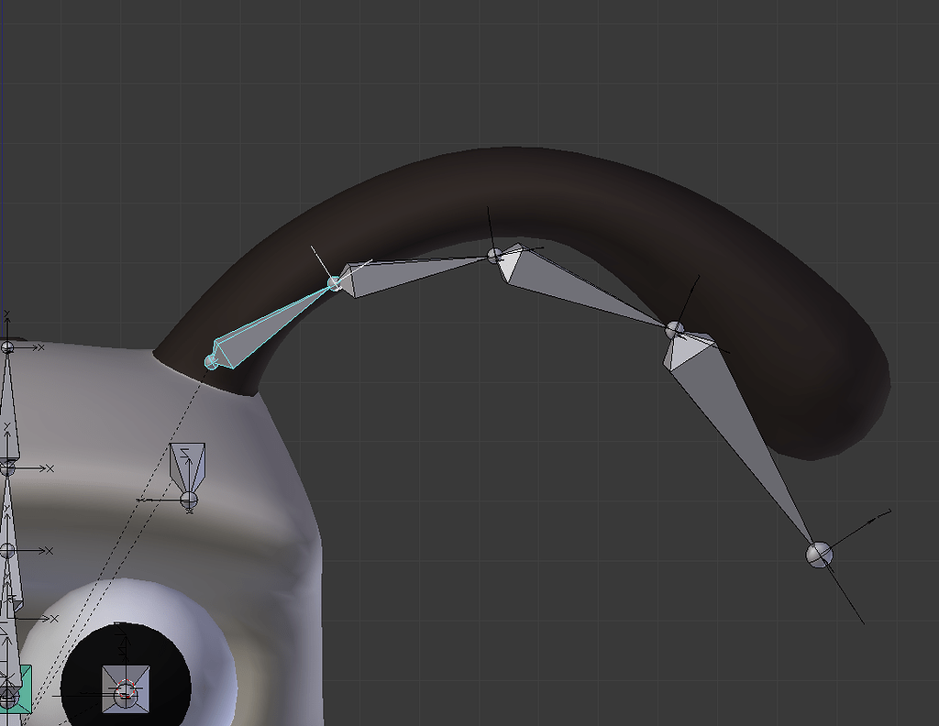Click the root joint sphere of the cyan bone
This screenshot has height=726, width=939.
click(211, 361)
